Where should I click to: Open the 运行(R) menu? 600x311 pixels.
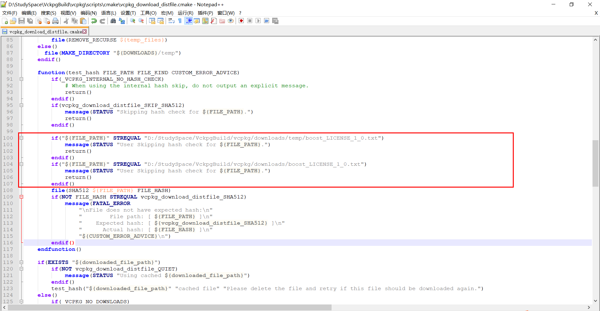tap(186, 13)
